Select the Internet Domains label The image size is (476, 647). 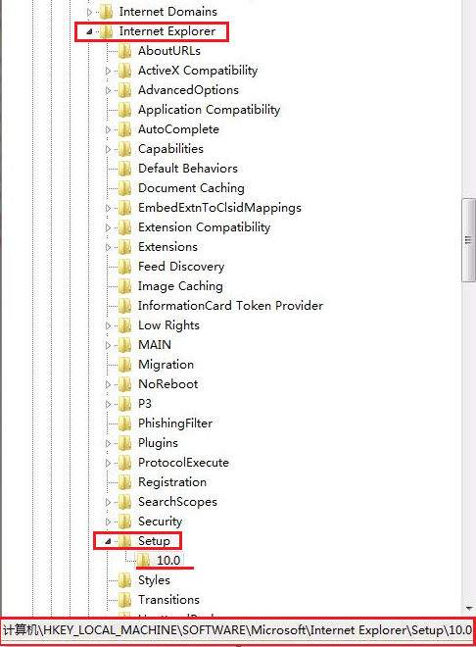[x=168, y=12]
